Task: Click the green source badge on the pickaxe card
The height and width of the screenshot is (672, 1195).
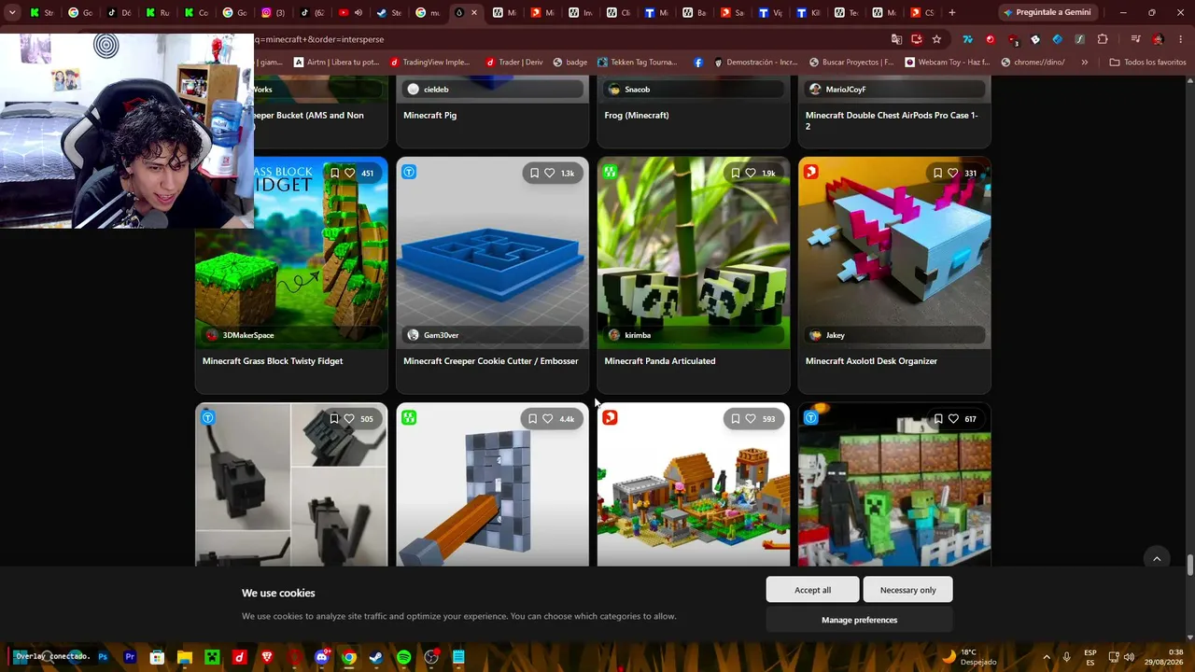Action: tap(409, 418)
